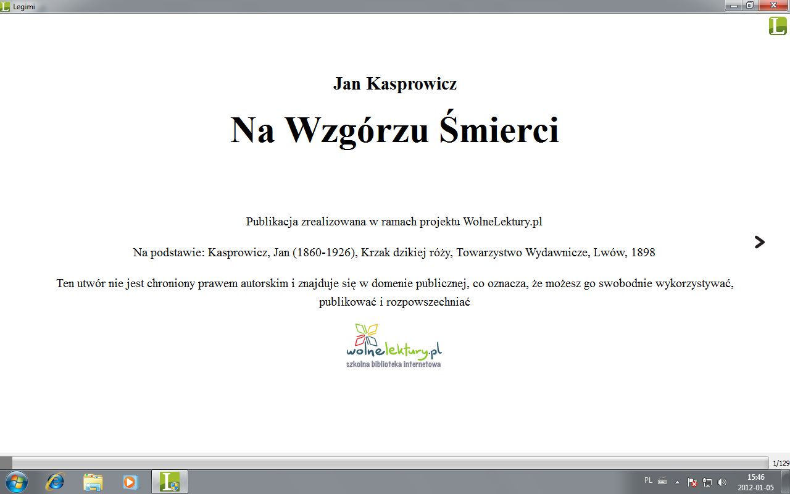790x494 pixels.
Task: Click the reading progress bar track
Action: tap(390, 463)
